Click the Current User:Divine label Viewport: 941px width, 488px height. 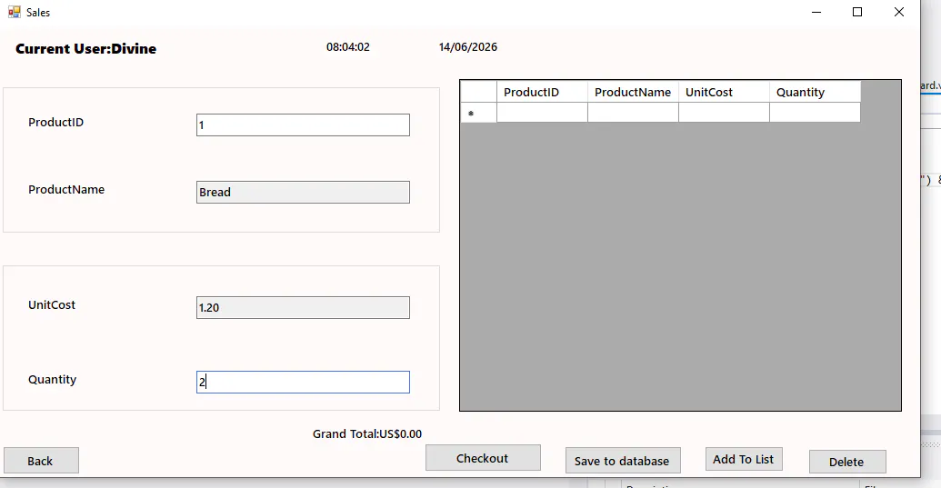point(85,48)
